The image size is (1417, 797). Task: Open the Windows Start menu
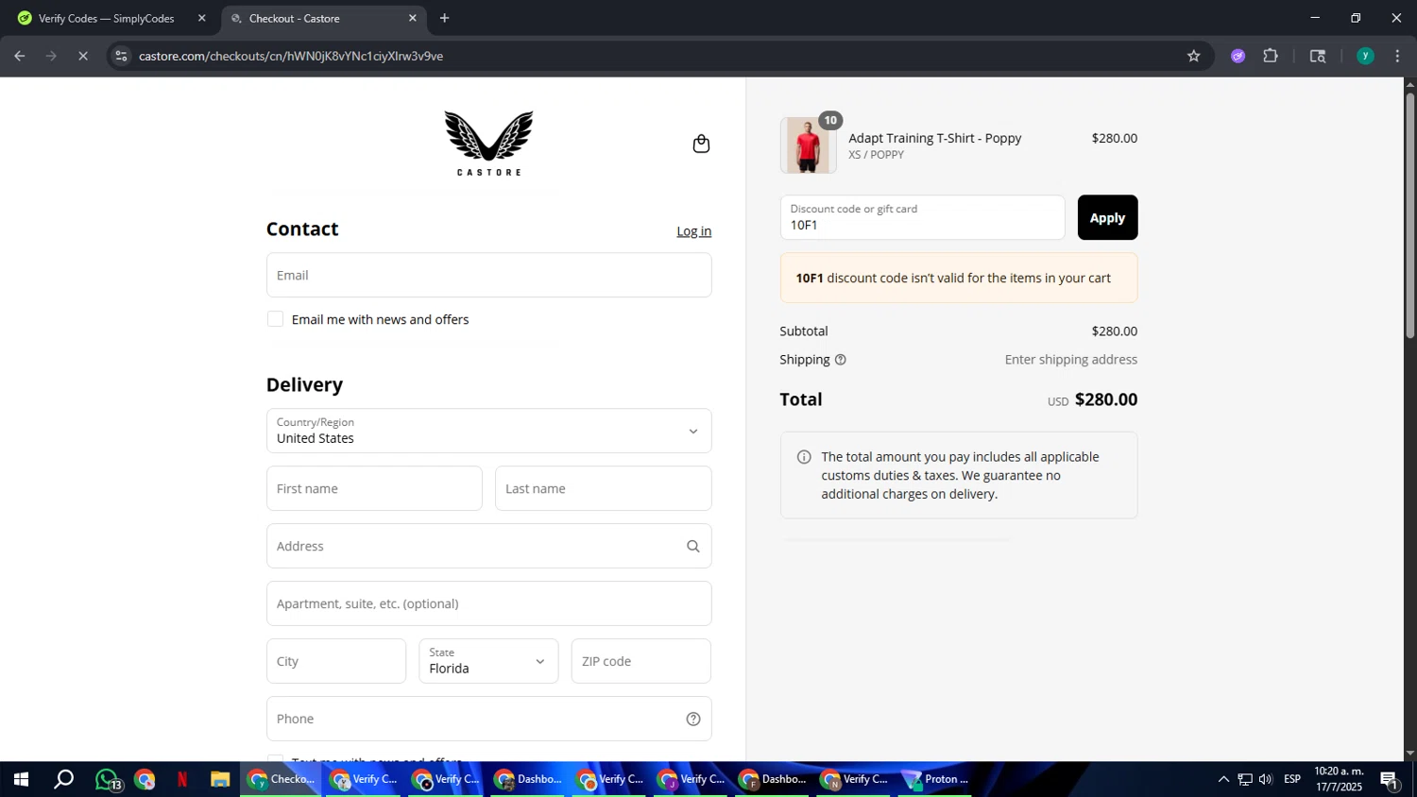click(20, 780)
